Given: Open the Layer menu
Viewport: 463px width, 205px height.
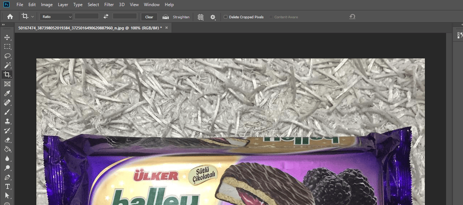Looking at the screenshot, I should point(63,5).
